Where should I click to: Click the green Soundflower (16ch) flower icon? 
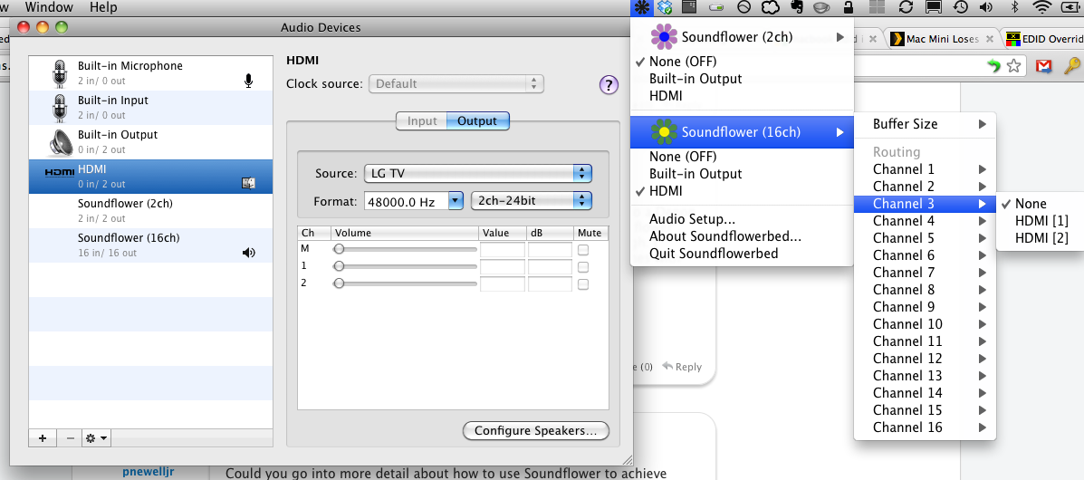click(665, 131)
